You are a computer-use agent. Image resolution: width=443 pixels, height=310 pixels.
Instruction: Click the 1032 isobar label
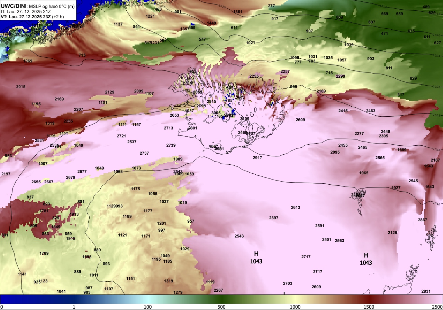[436, 115]
